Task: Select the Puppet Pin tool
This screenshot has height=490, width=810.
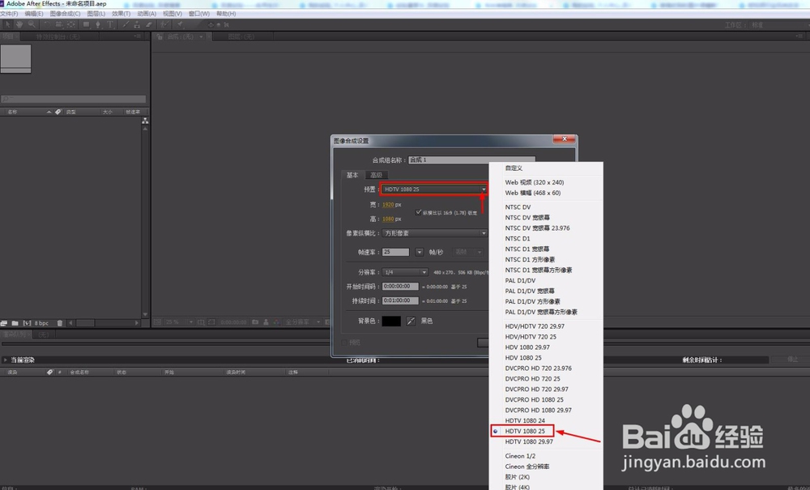Action: [x=181, y=24]
